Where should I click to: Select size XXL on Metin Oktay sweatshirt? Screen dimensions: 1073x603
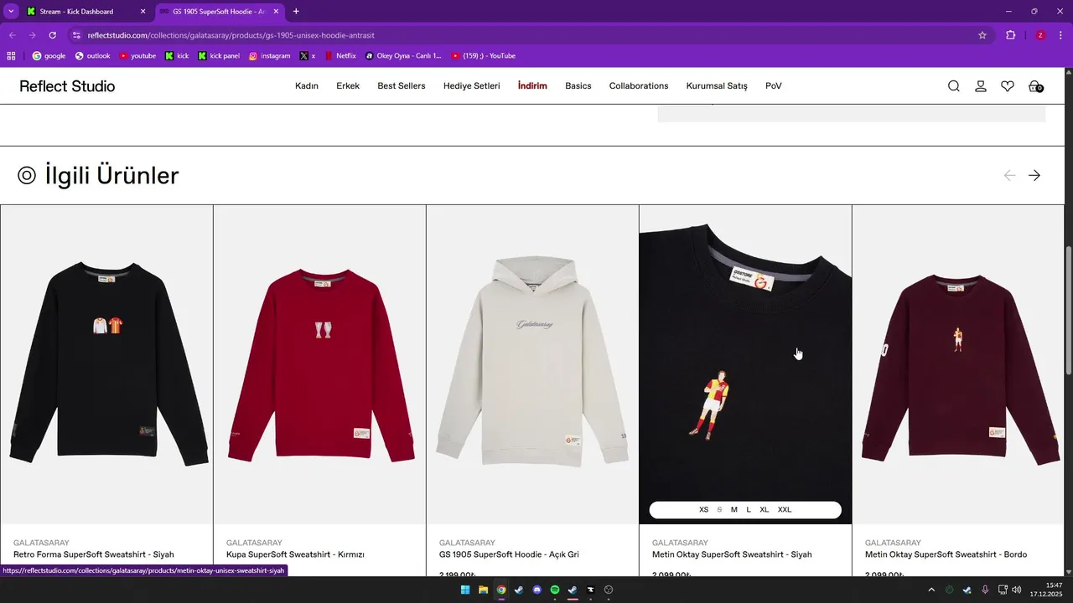(x=785, y=510)
